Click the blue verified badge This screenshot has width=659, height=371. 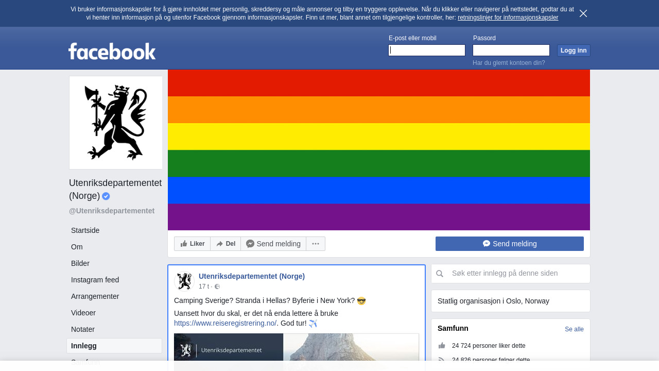tap(106, 196)
